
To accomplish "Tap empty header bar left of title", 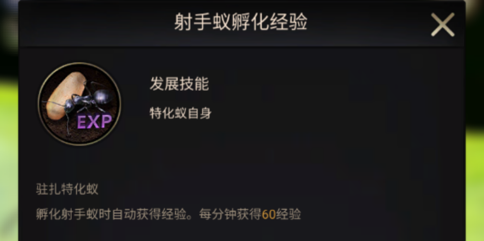I will [x=92, y=23].
